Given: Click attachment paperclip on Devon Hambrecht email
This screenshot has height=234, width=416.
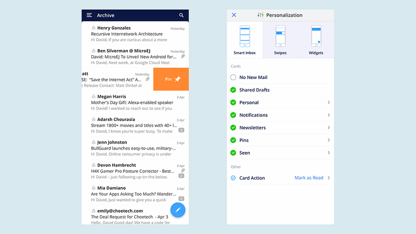Looking at the screenshot, I should [183, 171].
